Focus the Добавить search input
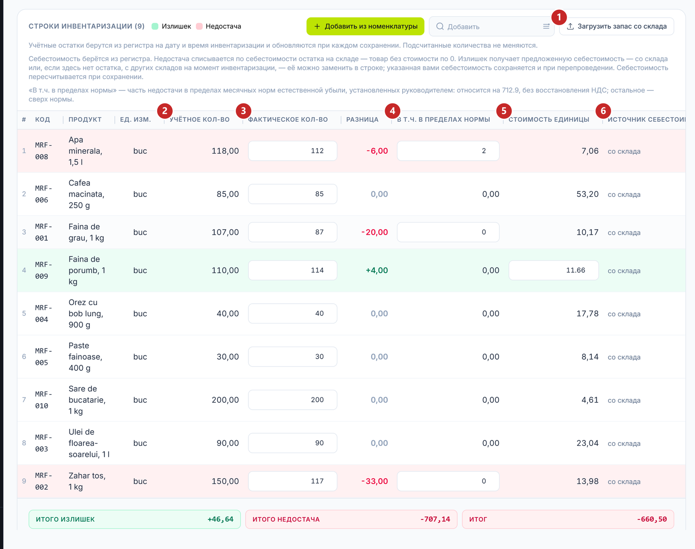The height and width of the screenshot is (549, 695). tap(491, 26)
